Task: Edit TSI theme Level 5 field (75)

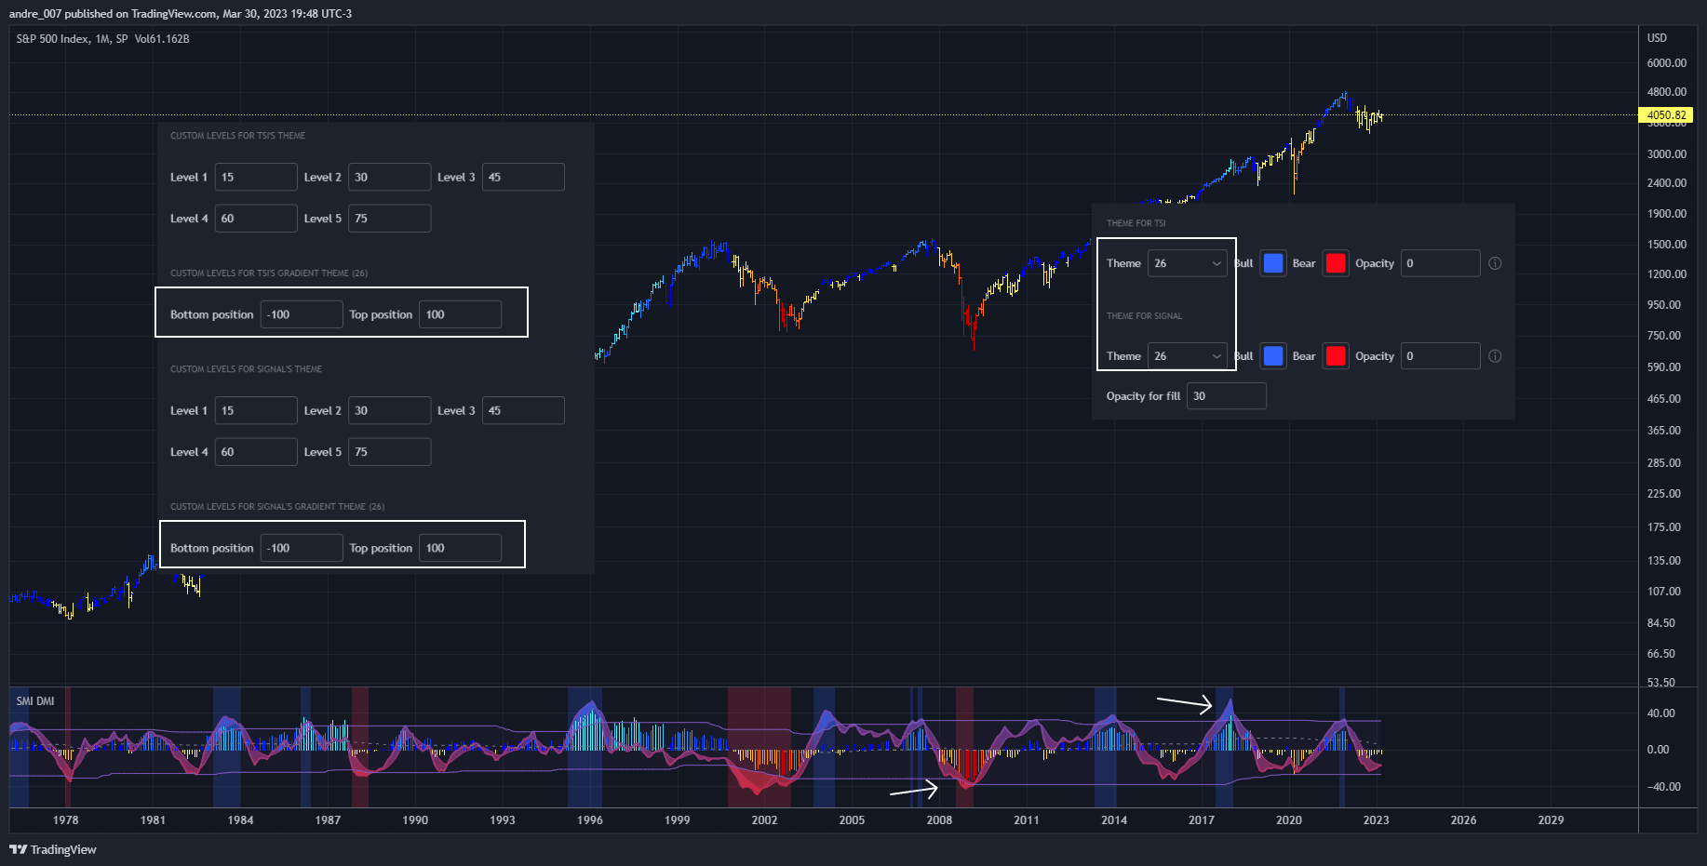Action: coord(390,219)
